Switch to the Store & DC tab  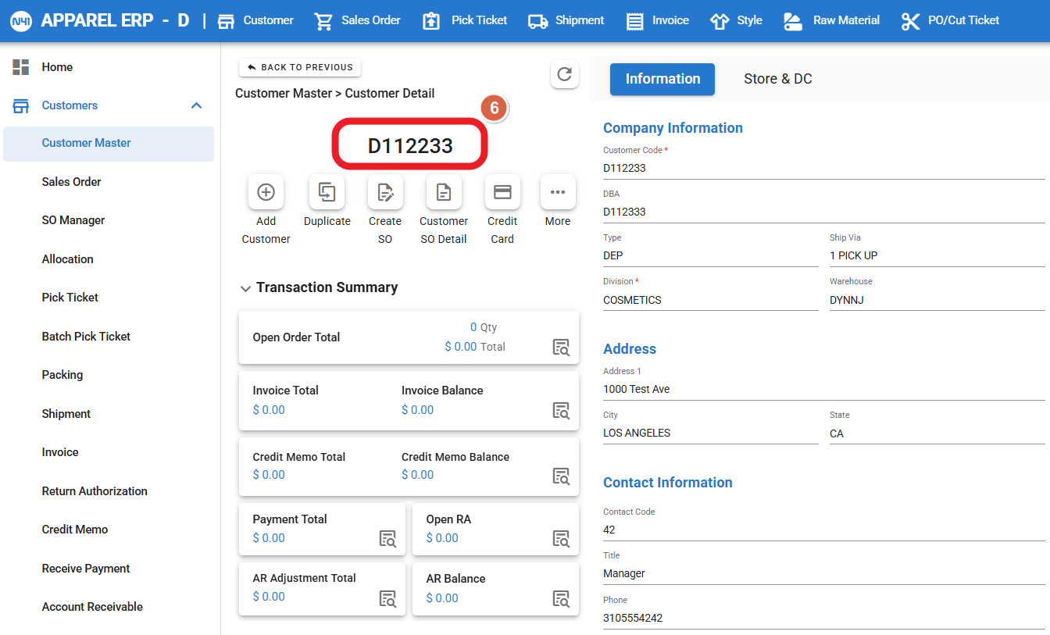[x=777, y=79]
